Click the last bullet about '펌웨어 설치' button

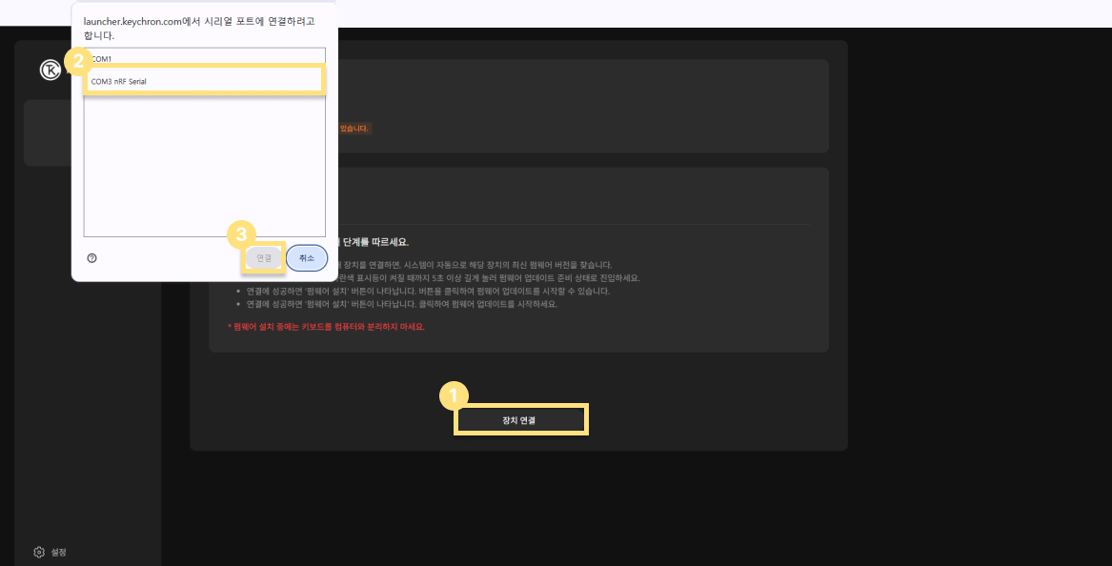click(400, 304)
